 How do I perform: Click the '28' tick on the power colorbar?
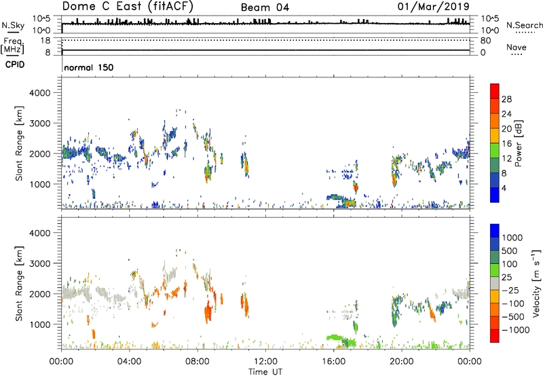tap(506, 99)
